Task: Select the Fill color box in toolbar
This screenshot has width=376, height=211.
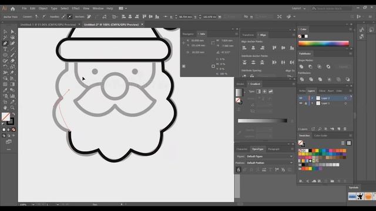Action: (x=6, y=117)
